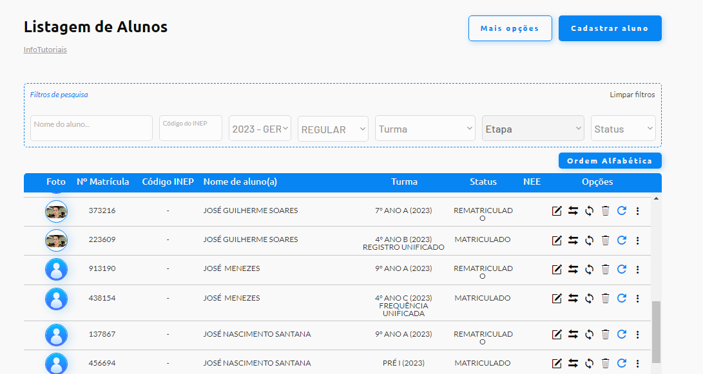
Task: Click avatar of student matrícula 438154
Action: click(57, 299)
